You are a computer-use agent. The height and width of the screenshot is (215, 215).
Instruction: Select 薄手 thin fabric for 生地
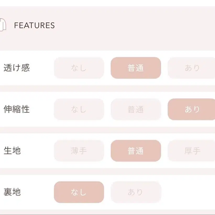pyautogui.click(x=79, y=151)
